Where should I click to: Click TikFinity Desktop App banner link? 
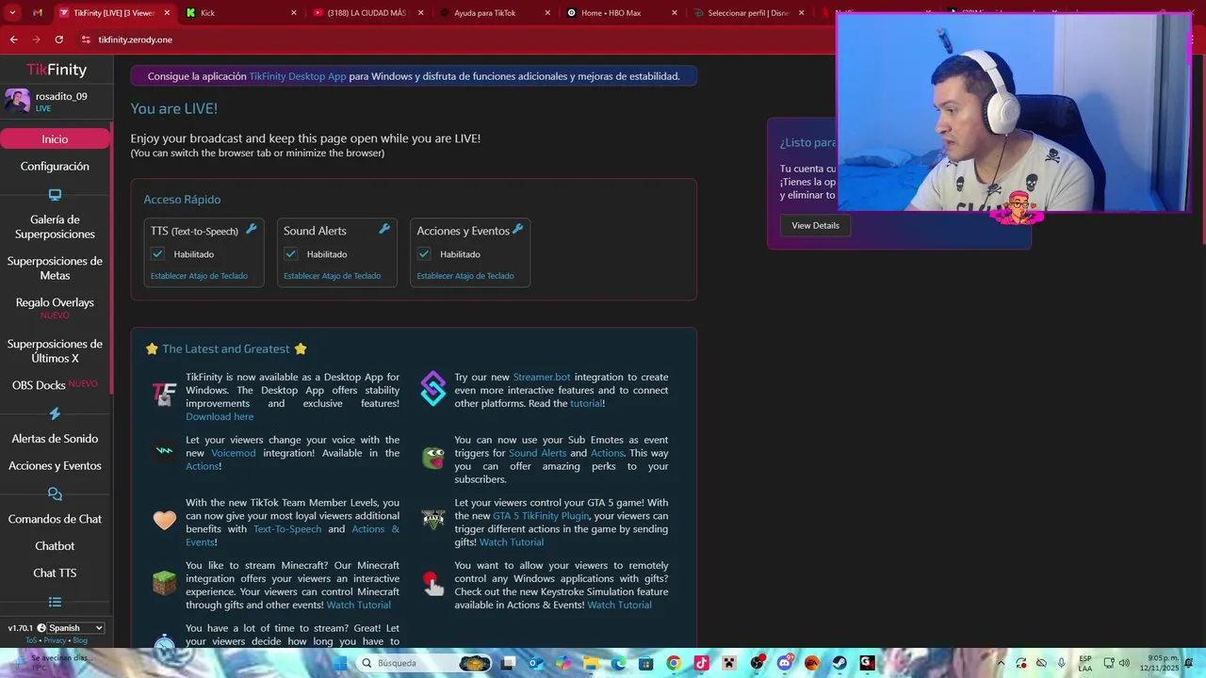pos(298,76)
